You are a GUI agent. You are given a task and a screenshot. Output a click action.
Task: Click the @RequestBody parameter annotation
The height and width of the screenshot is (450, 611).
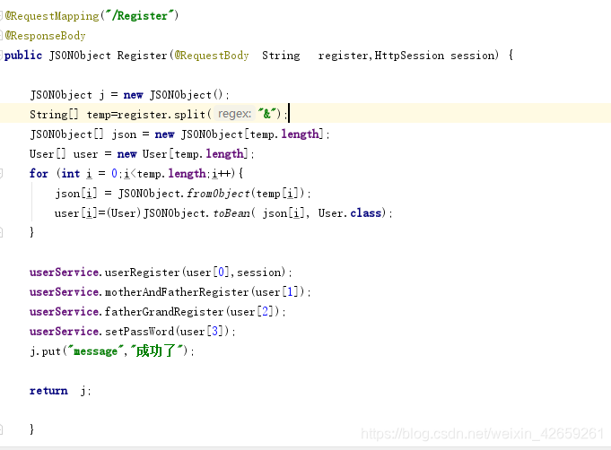[212, 56]
